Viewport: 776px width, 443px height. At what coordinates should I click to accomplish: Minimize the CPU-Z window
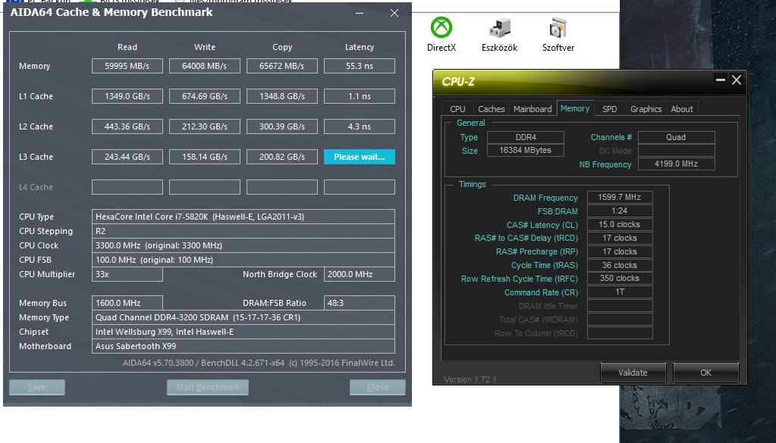click(720, 80)
